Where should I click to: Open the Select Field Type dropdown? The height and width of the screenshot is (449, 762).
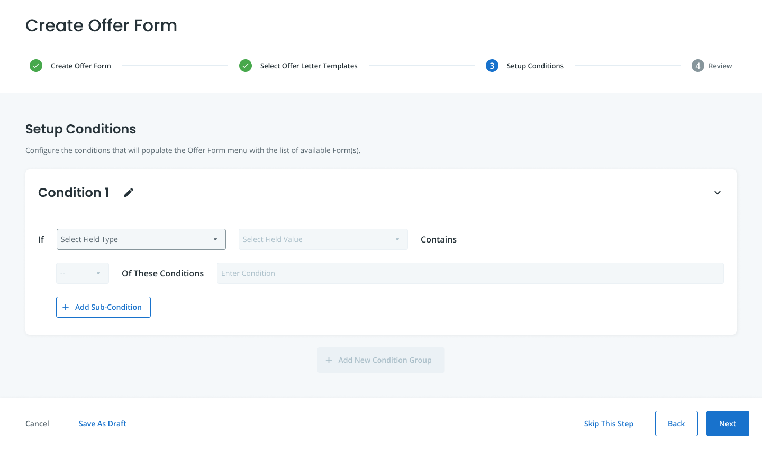pyautogui.click(x=141, y=239)
